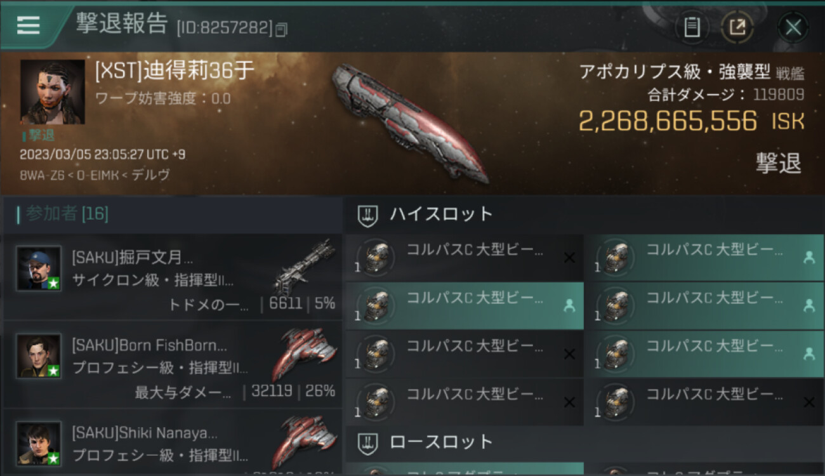The height and width of the screenshot is (476, 825).
Task: Click the X mark on bottom-right コルパスC module
Action: tap(808, 402)
